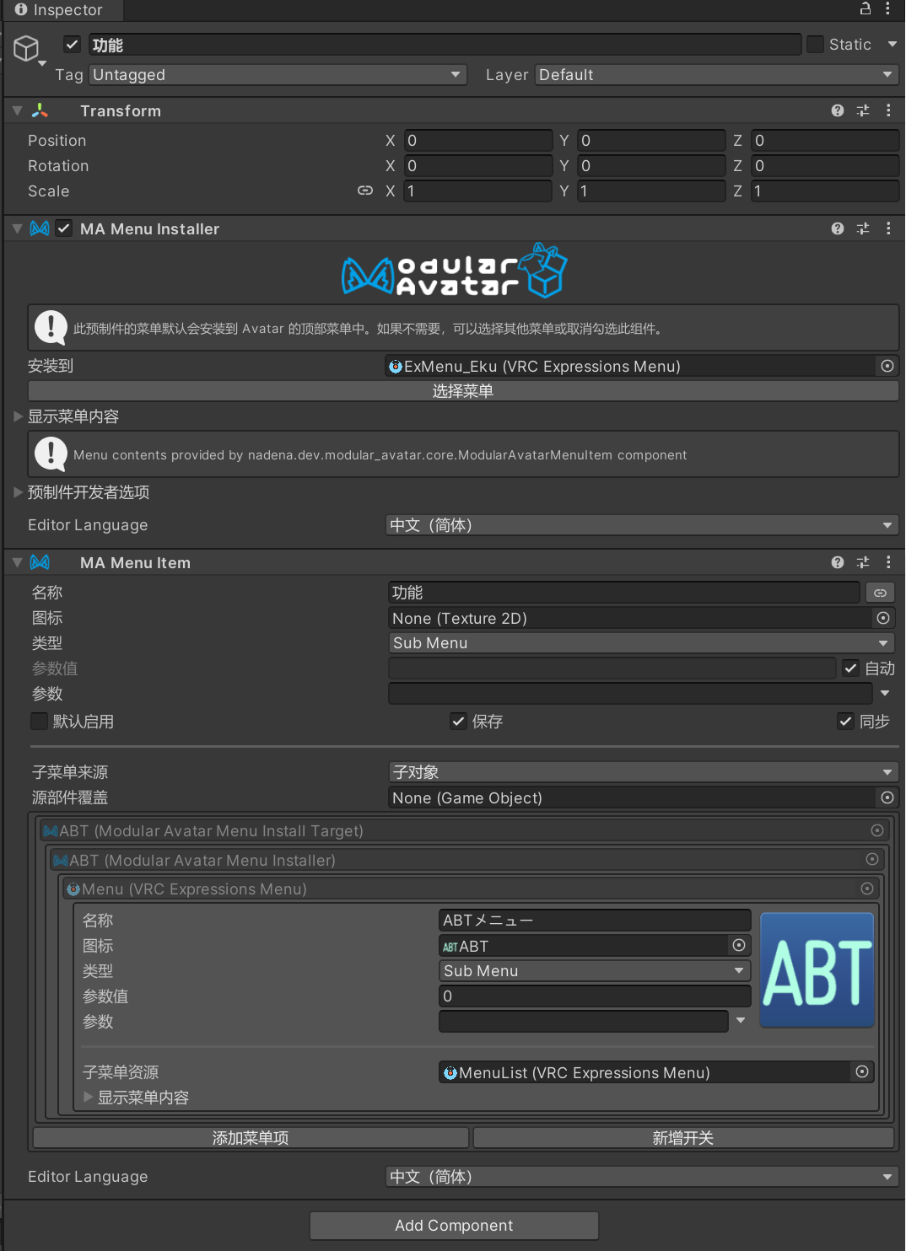906x1251 pixels.
Task: Open the 子菜单来源 dropdown
Action: pos(640,772)
